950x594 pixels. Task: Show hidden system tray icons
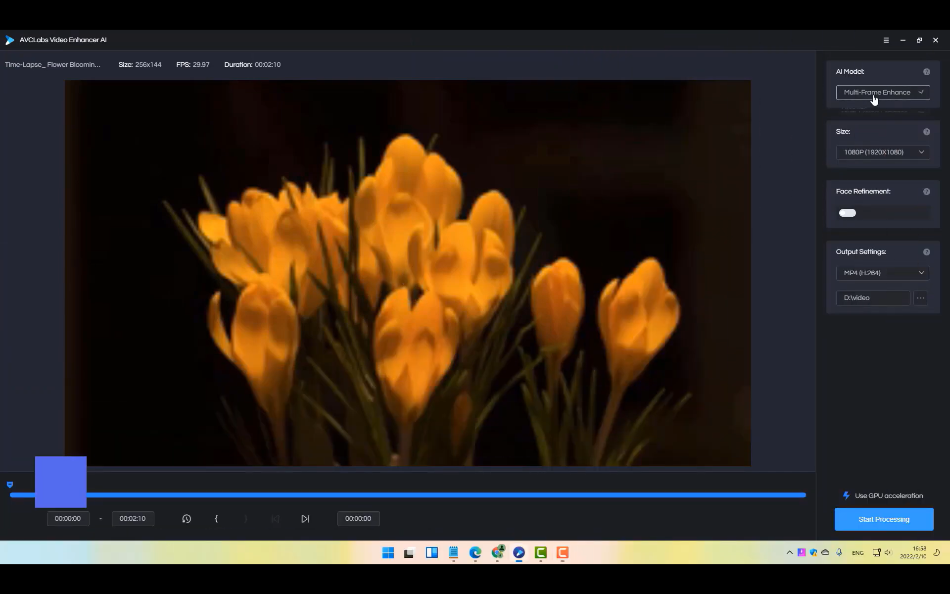point(789,552)
